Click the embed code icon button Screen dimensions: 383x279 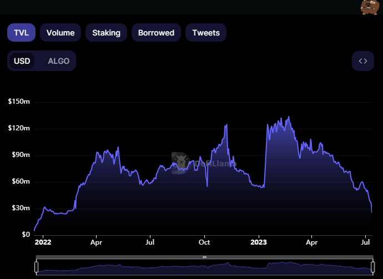point(363,61)
